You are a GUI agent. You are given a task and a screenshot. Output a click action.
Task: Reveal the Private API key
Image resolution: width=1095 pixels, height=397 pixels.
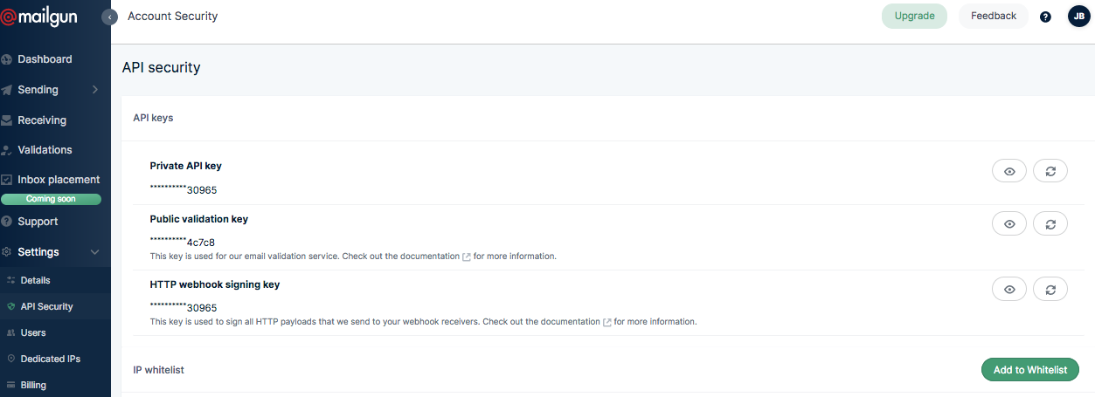point(1009,171)
